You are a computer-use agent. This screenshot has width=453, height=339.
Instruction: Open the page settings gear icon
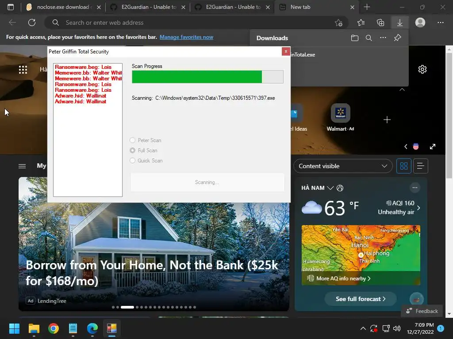(x=422, y=69)
